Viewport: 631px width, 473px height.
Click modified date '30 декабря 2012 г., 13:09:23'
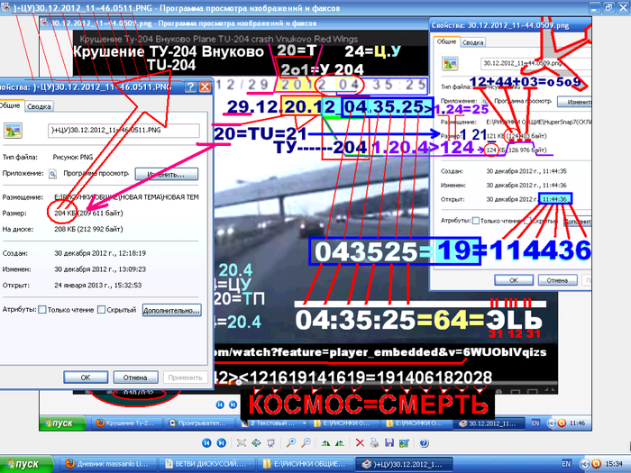(100, 269)
